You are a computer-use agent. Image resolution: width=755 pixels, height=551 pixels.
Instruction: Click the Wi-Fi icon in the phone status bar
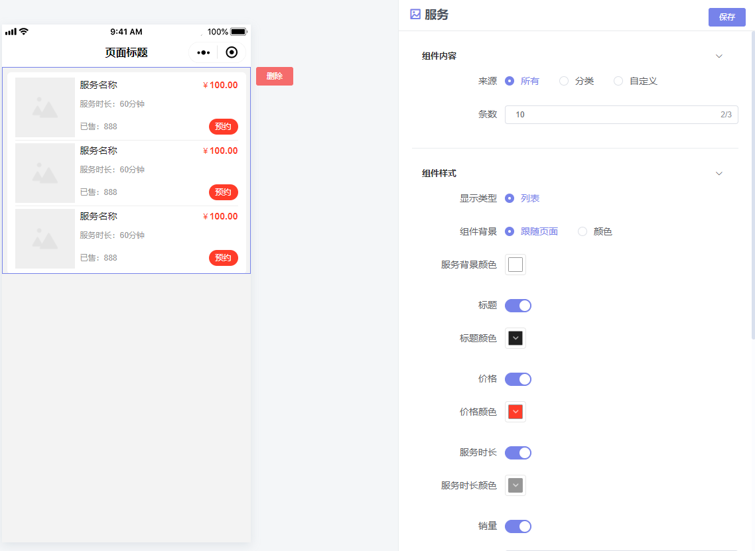pyautogui.click(x=24, y=31)
